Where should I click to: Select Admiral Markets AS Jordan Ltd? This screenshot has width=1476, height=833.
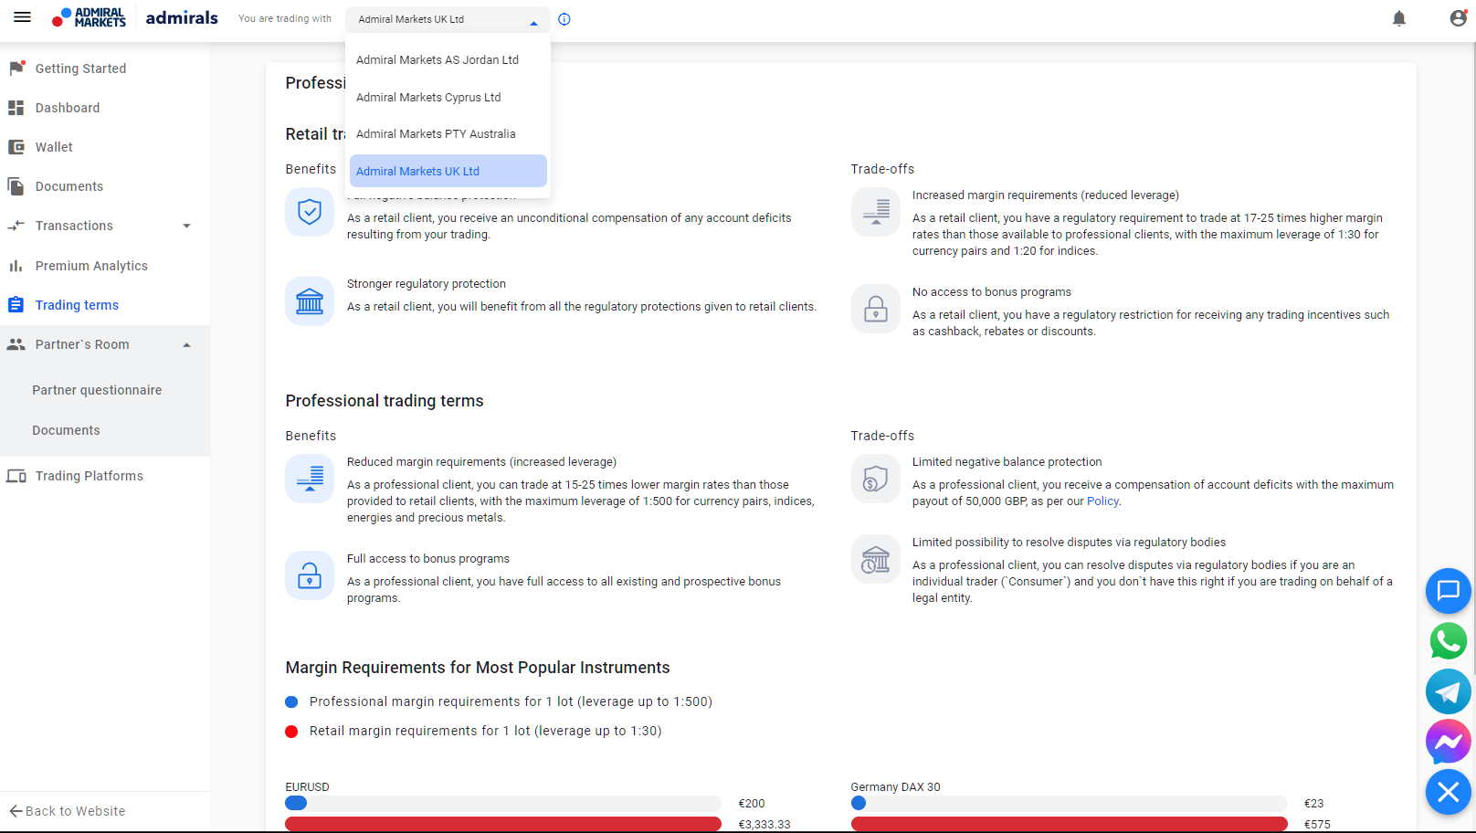tap(448, 60)
